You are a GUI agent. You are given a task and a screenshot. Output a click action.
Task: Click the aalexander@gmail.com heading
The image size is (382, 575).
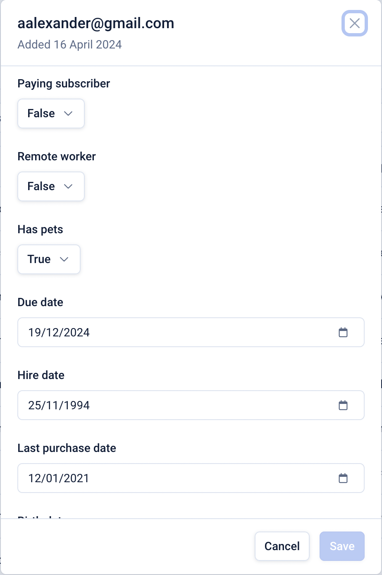pos(95,23)
